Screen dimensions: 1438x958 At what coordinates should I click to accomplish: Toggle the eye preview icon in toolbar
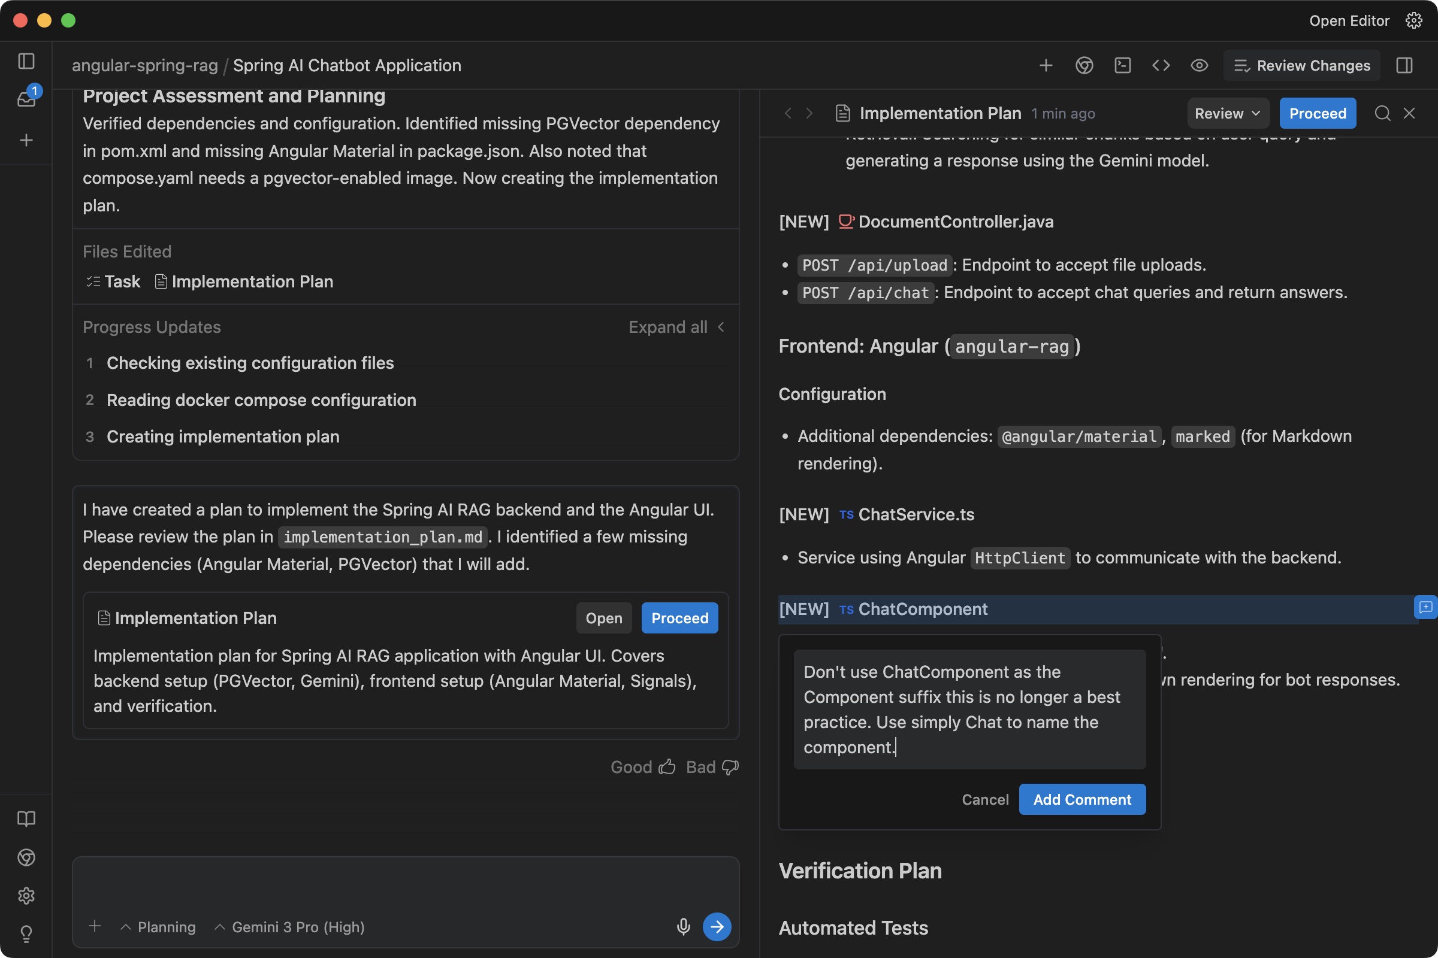point(1199,65)
